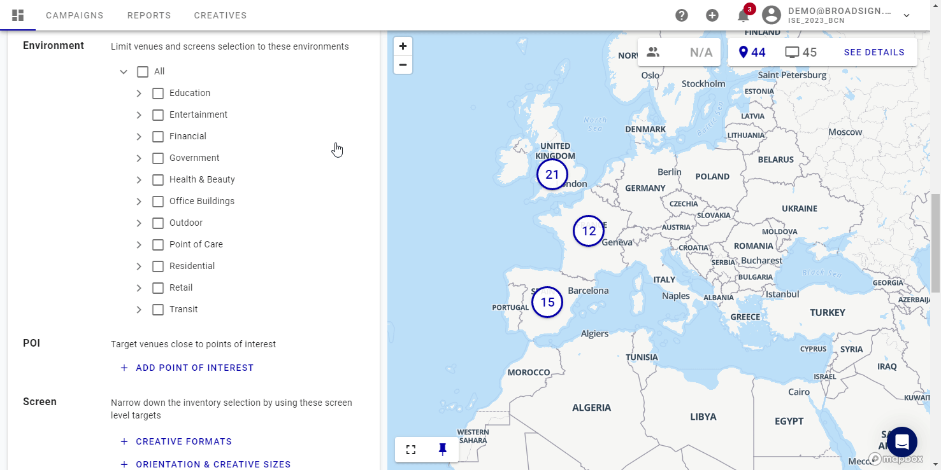Image resolution: width=941 pixels, height=470 pixels.
Task: Open notifications showing 3 alerts
Action: coord(742,15)
